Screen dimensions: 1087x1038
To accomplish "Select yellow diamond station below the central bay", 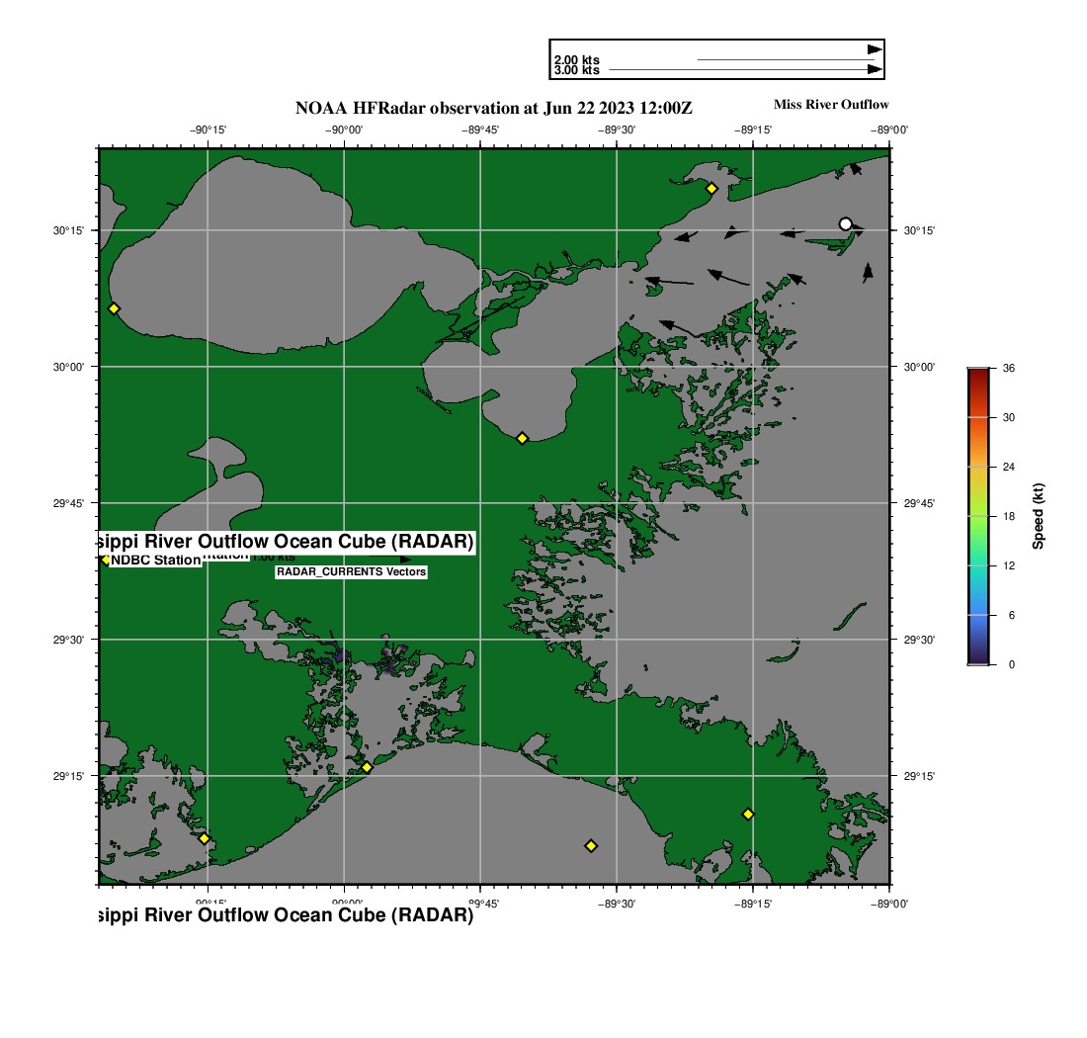I will click(x=522, y=438).
